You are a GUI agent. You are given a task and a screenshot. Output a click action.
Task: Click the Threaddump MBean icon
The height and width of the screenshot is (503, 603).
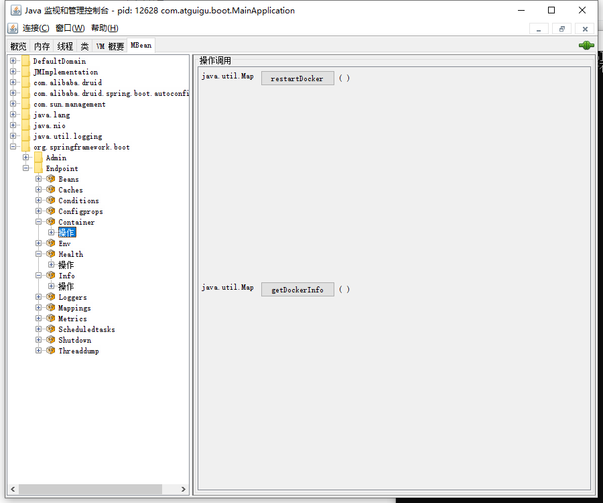[x=51, y=351]
